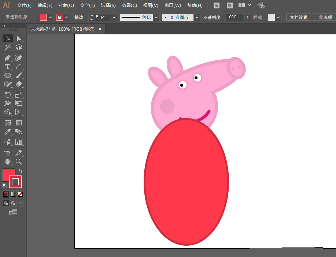The image size is (336, 257).
Task: Select the Artboard tool
Action: (8, 153)
